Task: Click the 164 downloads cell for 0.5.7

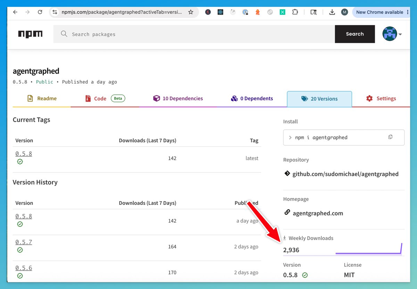Action: 172,247
